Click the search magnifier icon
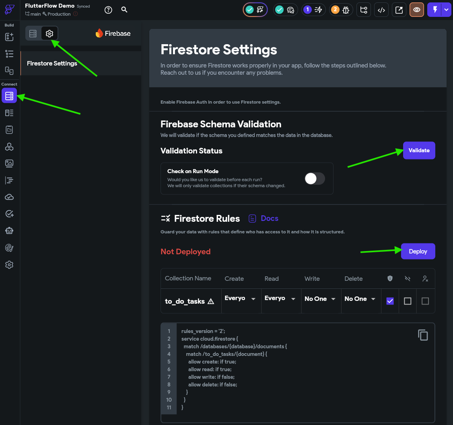The width and height of the screenshot is (453, 425). pos(124,10)
